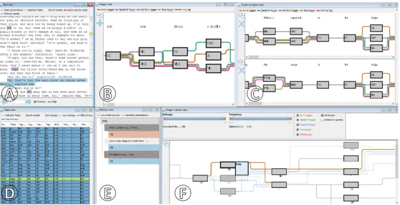Select the Sentences radio button
This screenshot has width=400, height=205.
coord(322,115)
